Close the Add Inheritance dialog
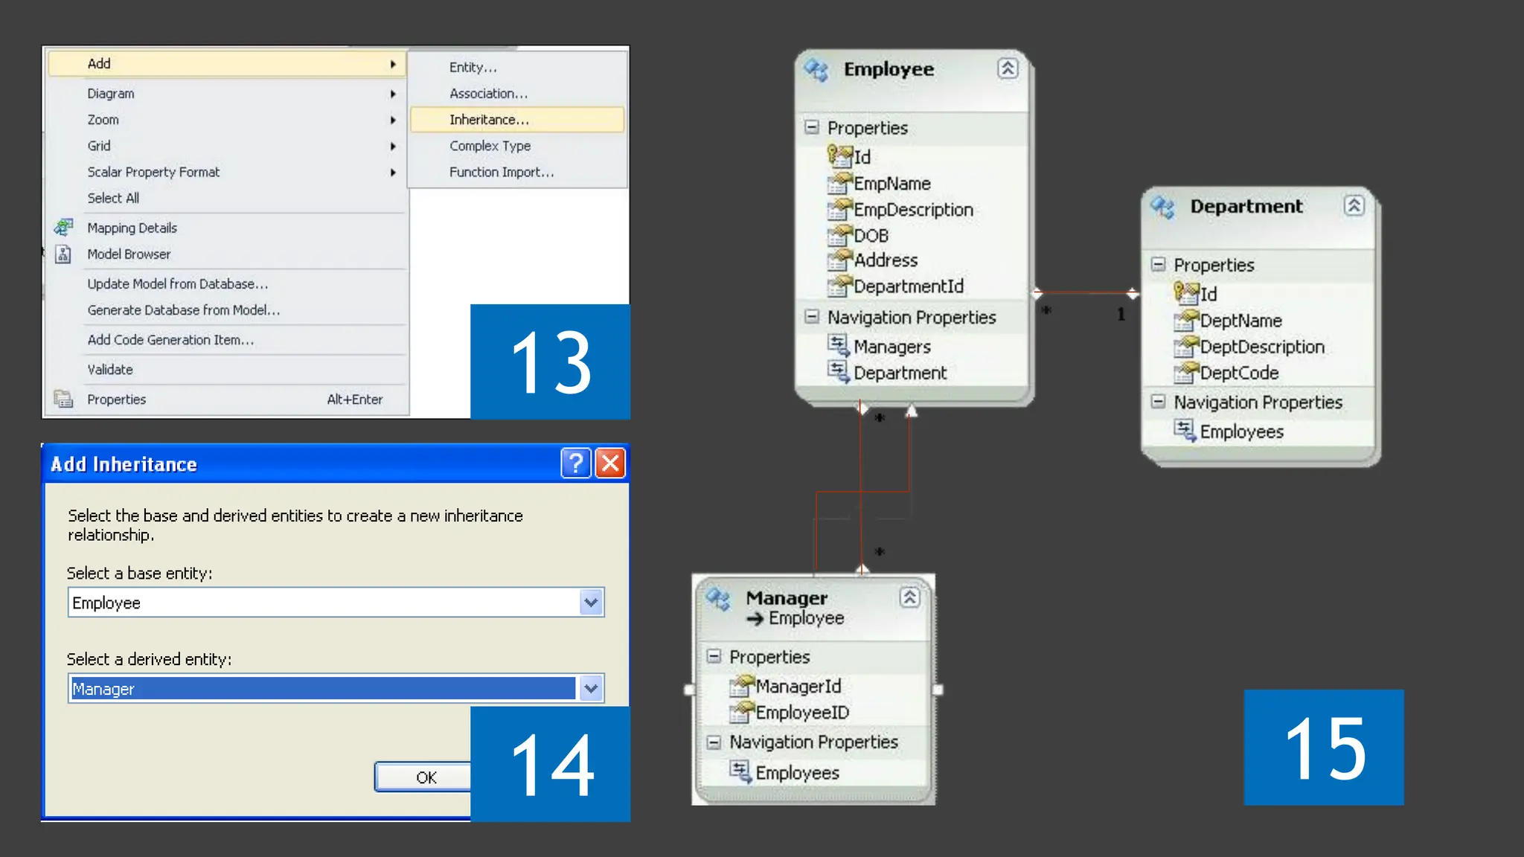 pyautogui.click(x=610, y=463)
